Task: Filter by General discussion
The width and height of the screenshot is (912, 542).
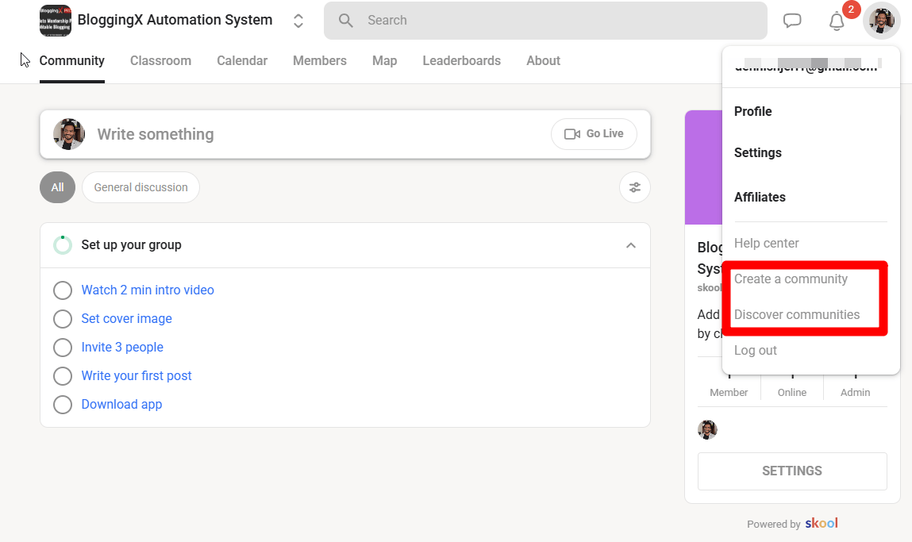Action: 140,187
